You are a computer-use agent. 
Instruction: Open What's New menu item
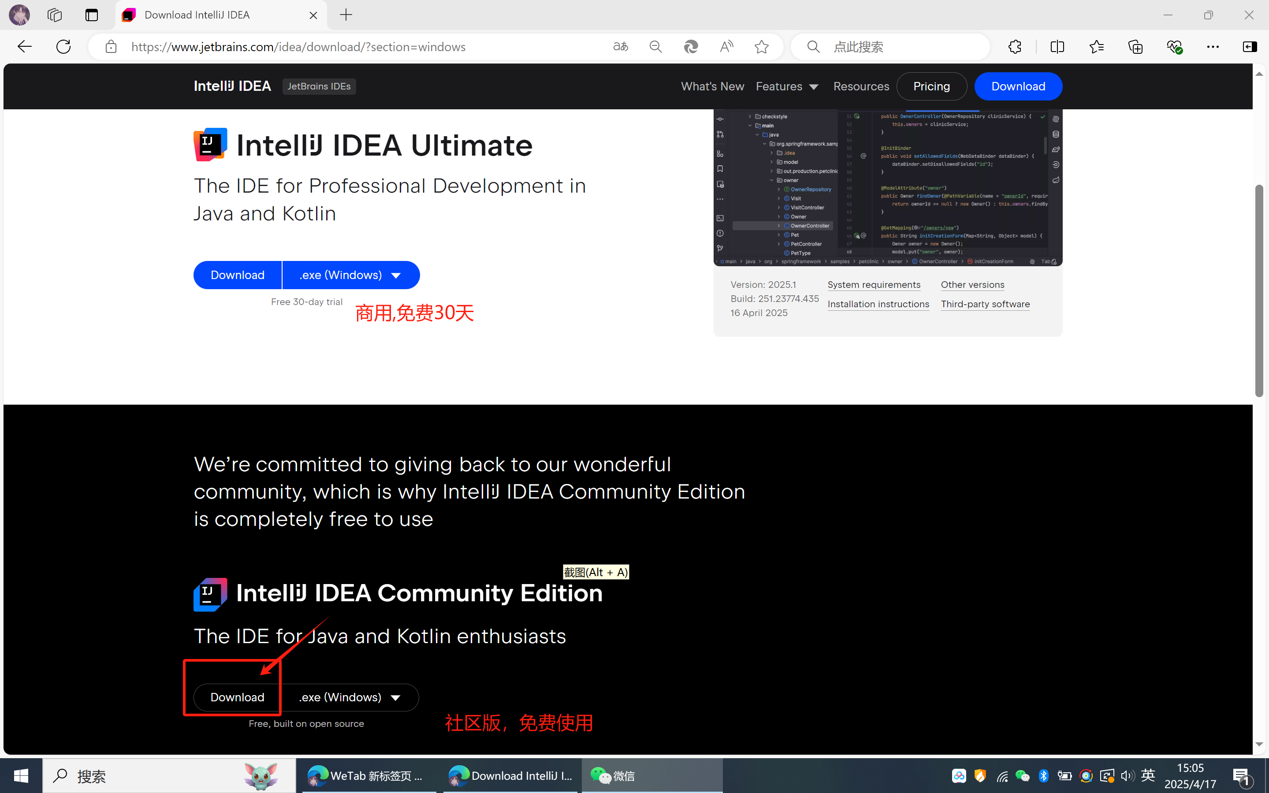[712, 86]
